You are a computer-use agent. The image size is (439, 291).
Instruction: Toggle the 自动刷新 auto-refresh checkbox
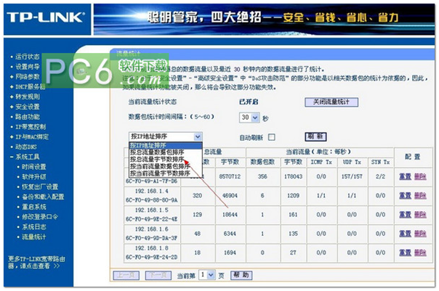coord(272,137)
